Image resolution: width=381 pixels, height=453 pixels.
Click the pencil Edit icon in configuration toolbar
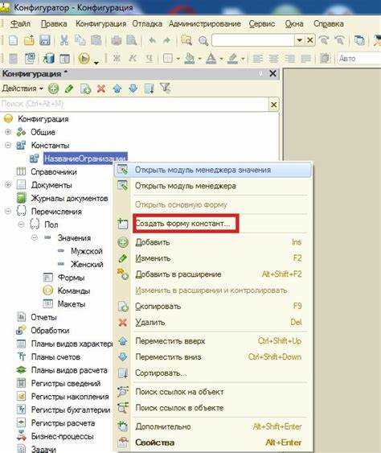coord(69,89)
